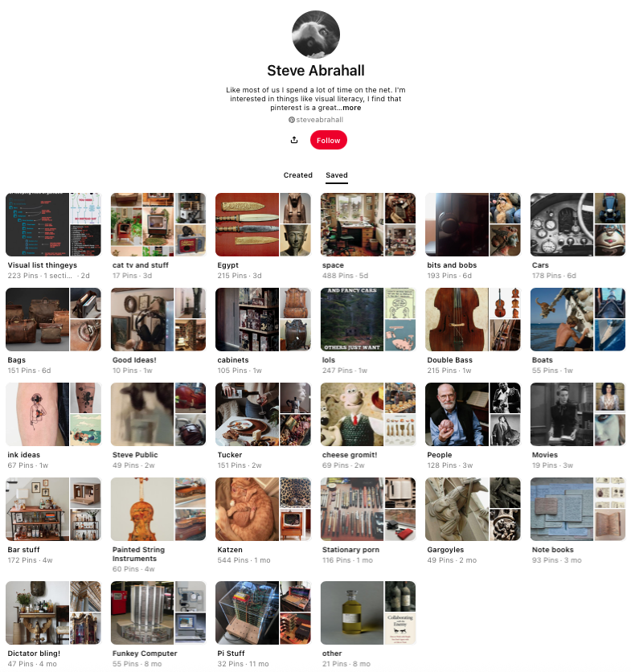Select the Saved tab
Screen dimensions: 631x672
tap(337, 175)
